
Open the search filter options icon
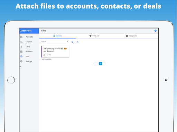click(72, 42)
